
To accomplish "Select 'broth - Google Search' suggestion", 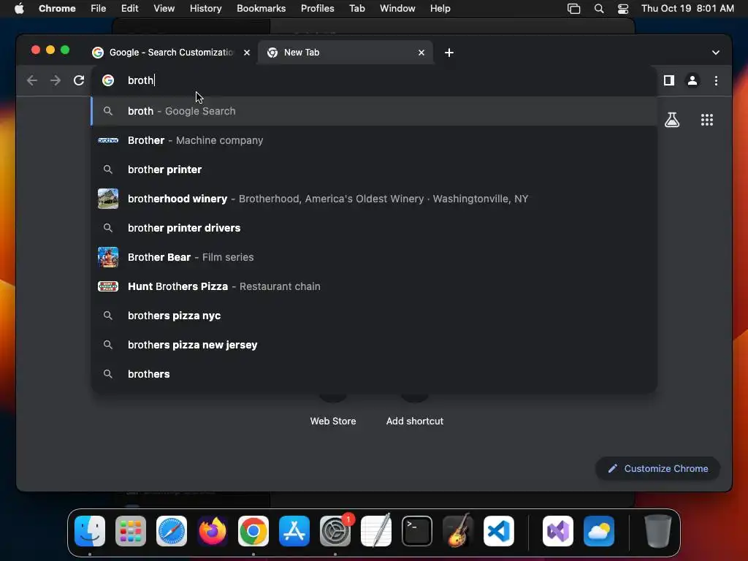I will pos(374,111).
